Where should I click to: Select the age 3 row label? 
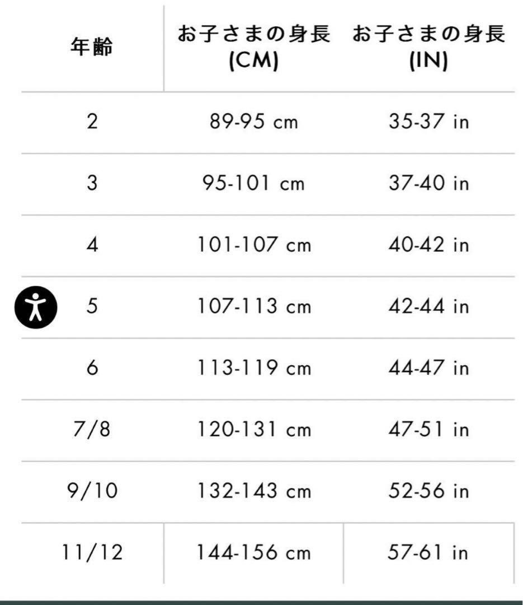(92, 183)
